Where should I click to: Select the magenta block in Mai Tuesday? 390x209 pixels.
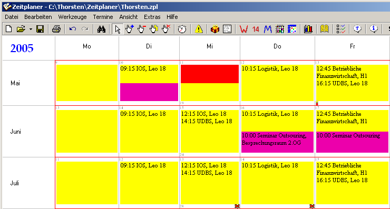pos(149,92)
